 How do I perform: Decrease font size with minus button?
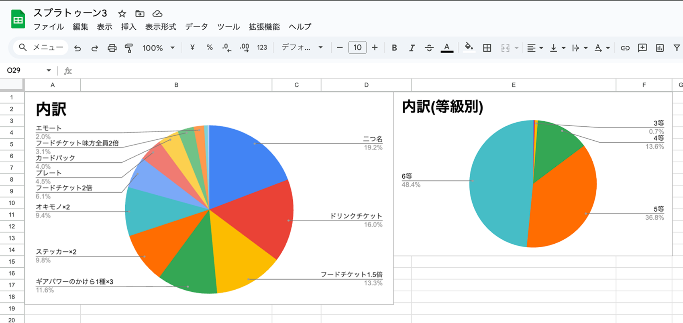pos(340,48)
